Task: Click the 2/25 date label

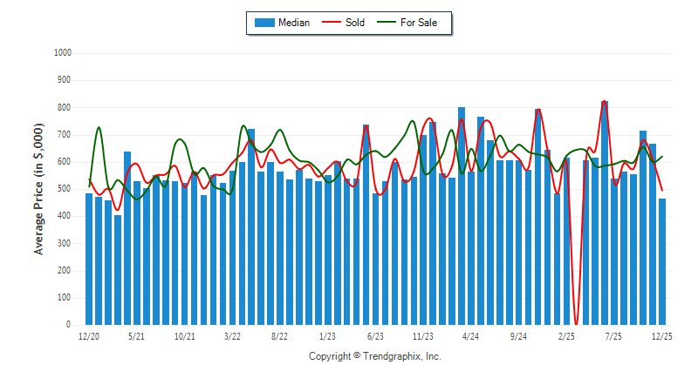Action: [x=566, y=335]
